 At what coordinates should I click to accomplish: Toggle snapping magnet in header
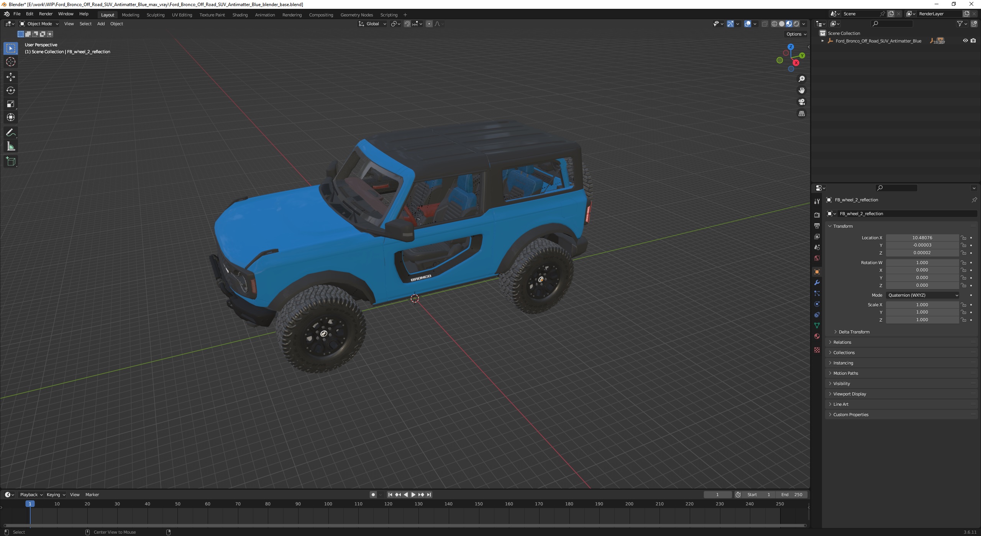pos(407,24)
